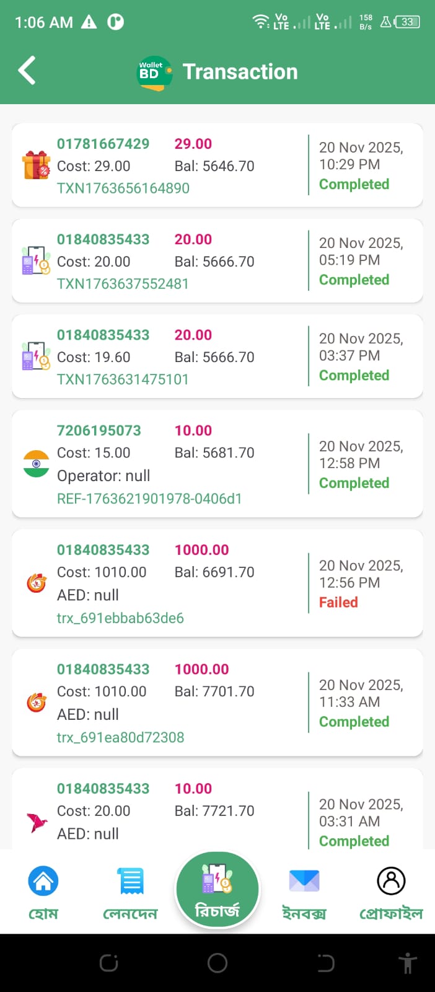Tap the Failed status label

point(338,602)
